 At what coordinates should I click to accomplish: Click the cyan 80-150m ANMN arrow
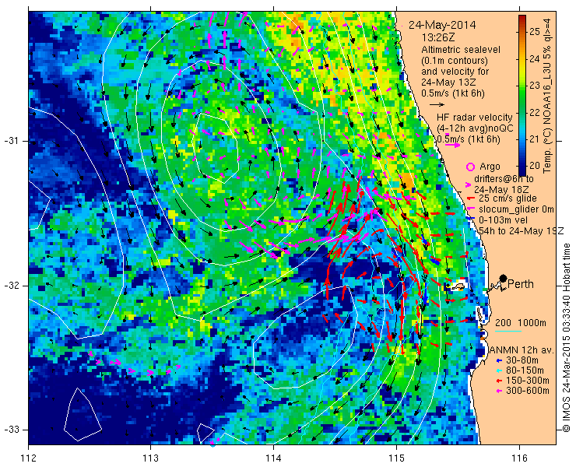498,370
